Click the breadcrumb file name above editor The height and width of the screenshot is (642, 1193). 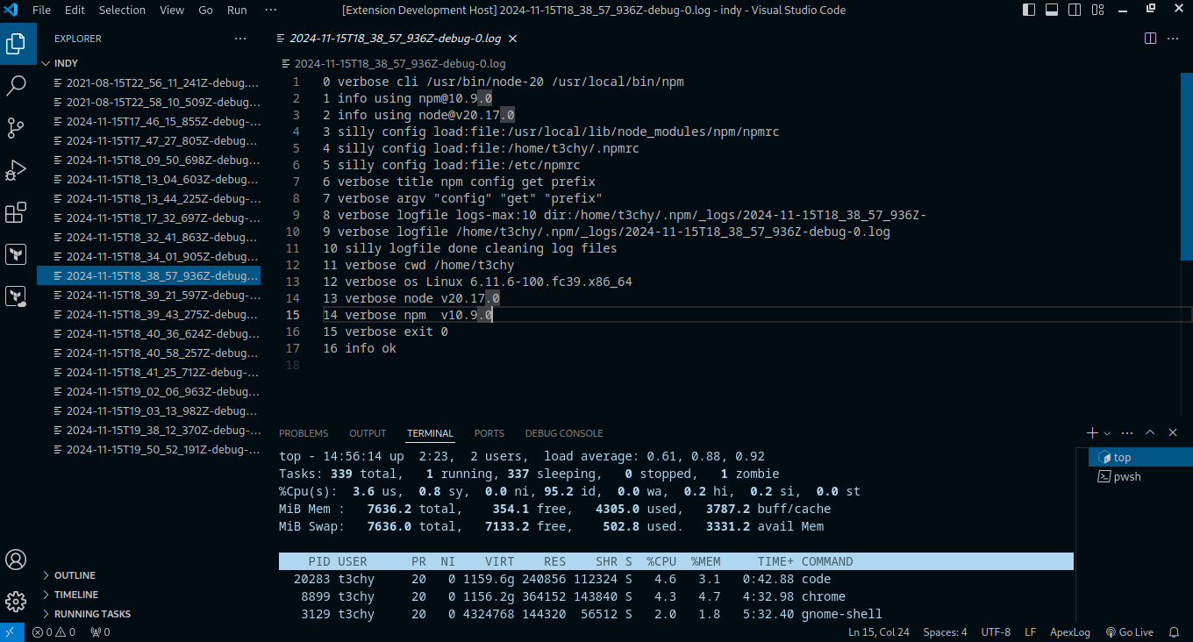400,64
